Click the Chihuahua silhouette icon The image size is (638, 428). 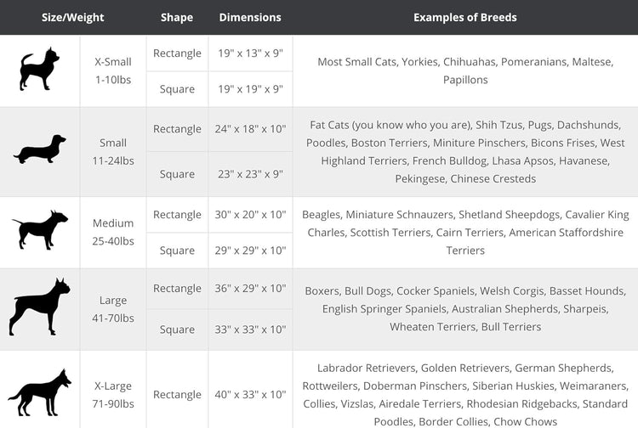pyautogui.click(x=39, y=69)
